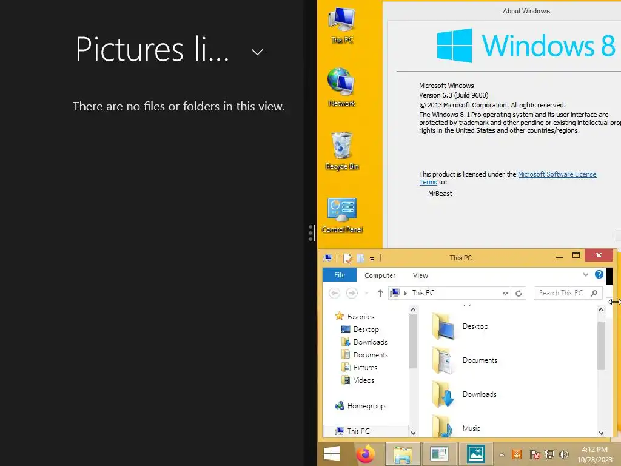
Task: Open the Photos app in the taskbar
Action: 475,454
